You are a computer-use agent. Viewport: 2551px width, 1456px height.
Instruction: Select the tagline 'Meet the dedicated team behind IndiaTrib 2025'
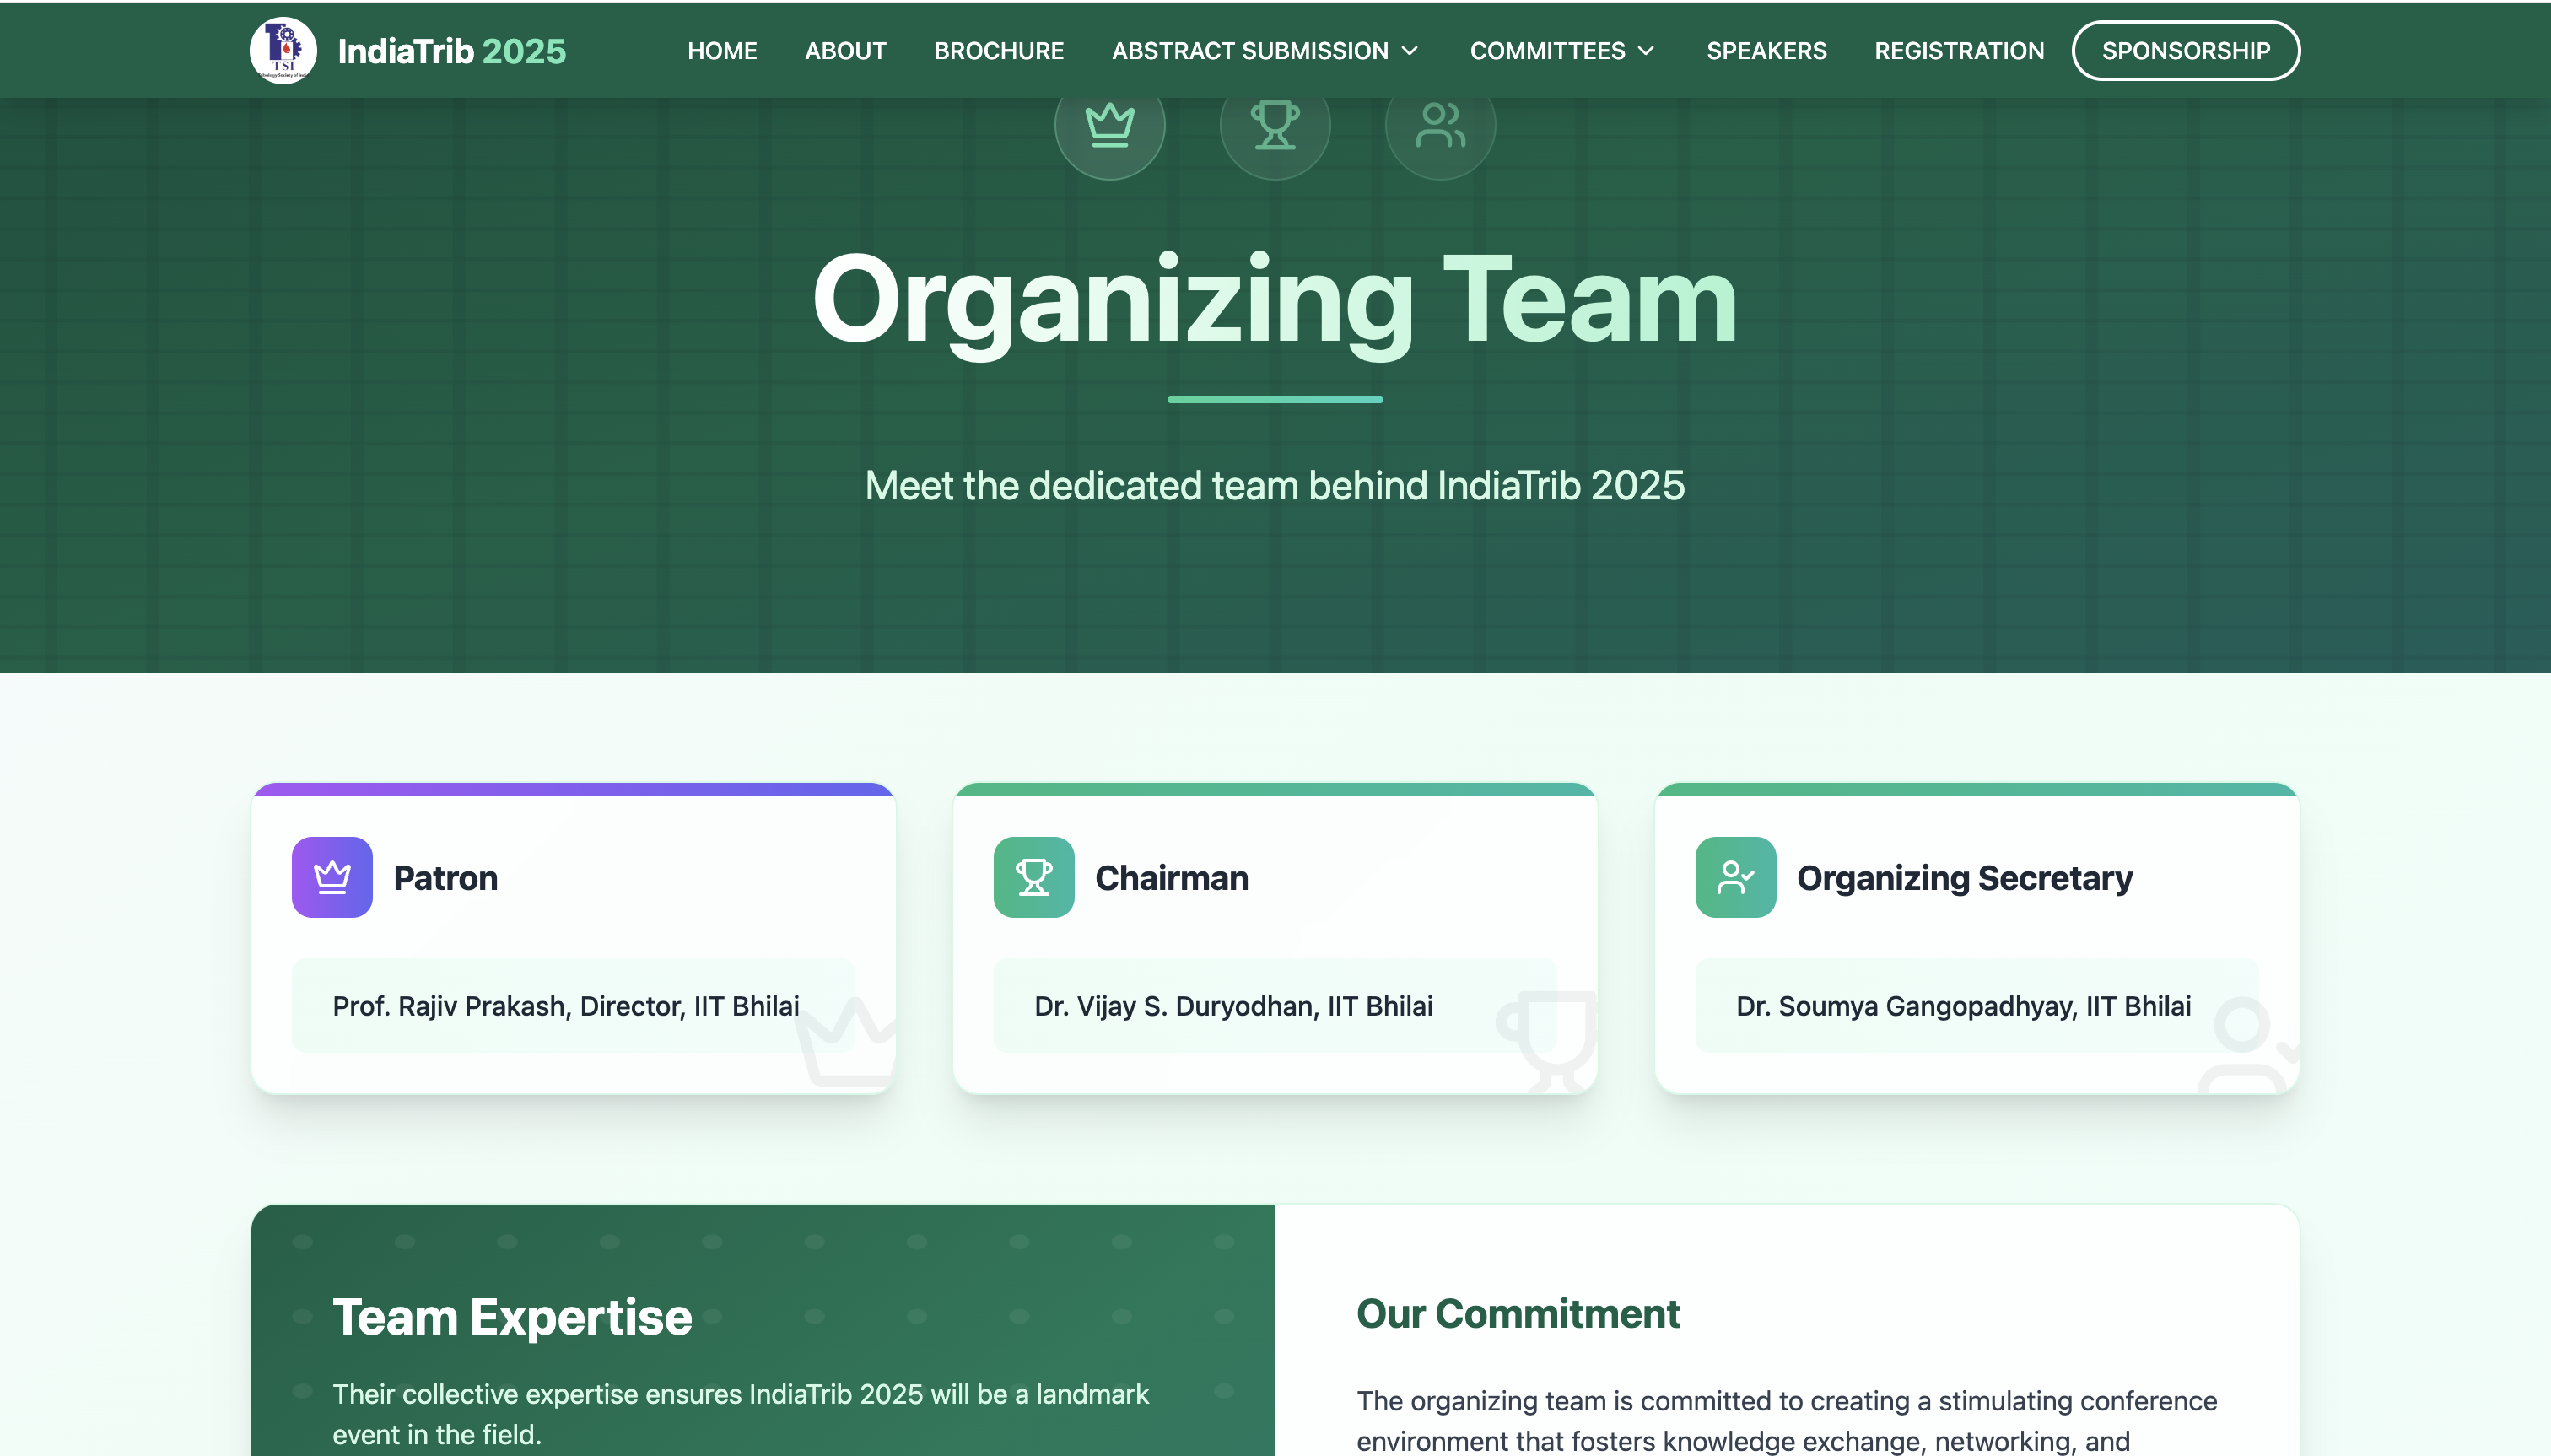pyautogui.click(x=1275, y=486)
